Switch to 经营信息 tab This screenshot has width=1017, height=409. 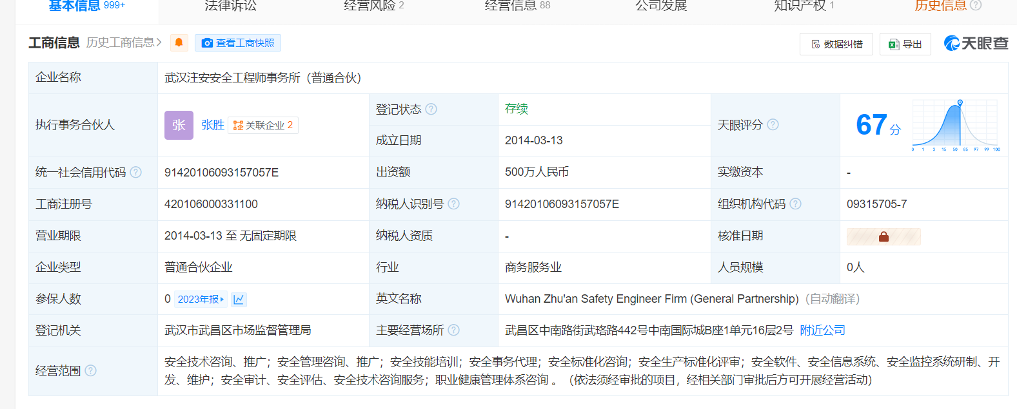coord(517,5)
